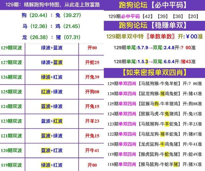The width and height of the screenshot is (205, 171).
Task: Click number 【20】 in 129期必中平码
Action: click(193, 16)
